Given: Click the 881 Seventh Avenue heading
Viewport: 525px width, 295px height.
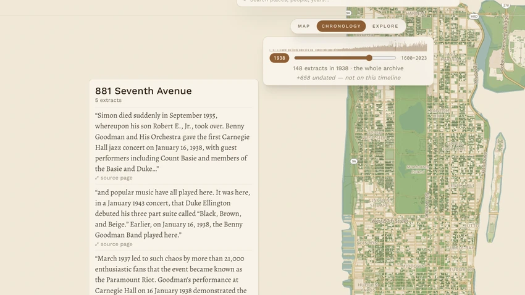Looking at the screenshot, I should tap(143, 91).
